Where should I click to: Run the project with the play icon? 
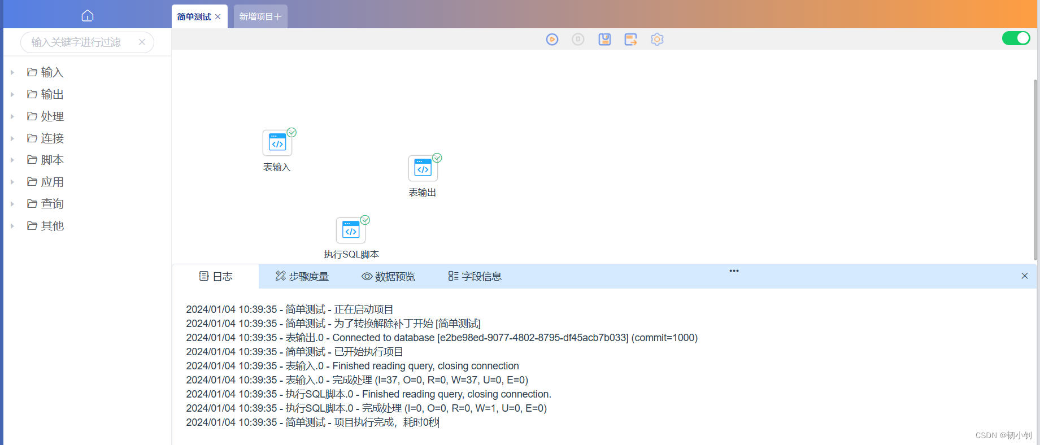pos(552,40)
